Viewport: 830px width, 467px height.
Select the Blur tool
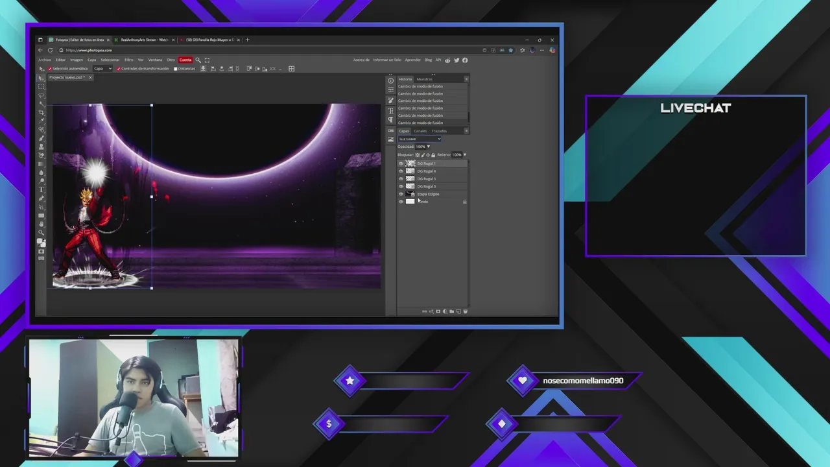[x=41, y=173]
